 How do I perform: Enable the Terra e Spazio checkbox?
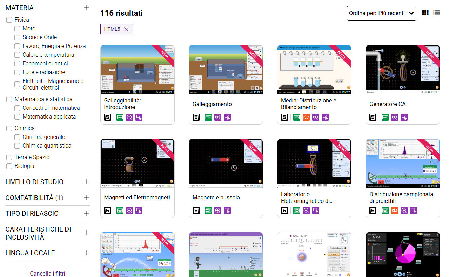click(x=9, y=157)
